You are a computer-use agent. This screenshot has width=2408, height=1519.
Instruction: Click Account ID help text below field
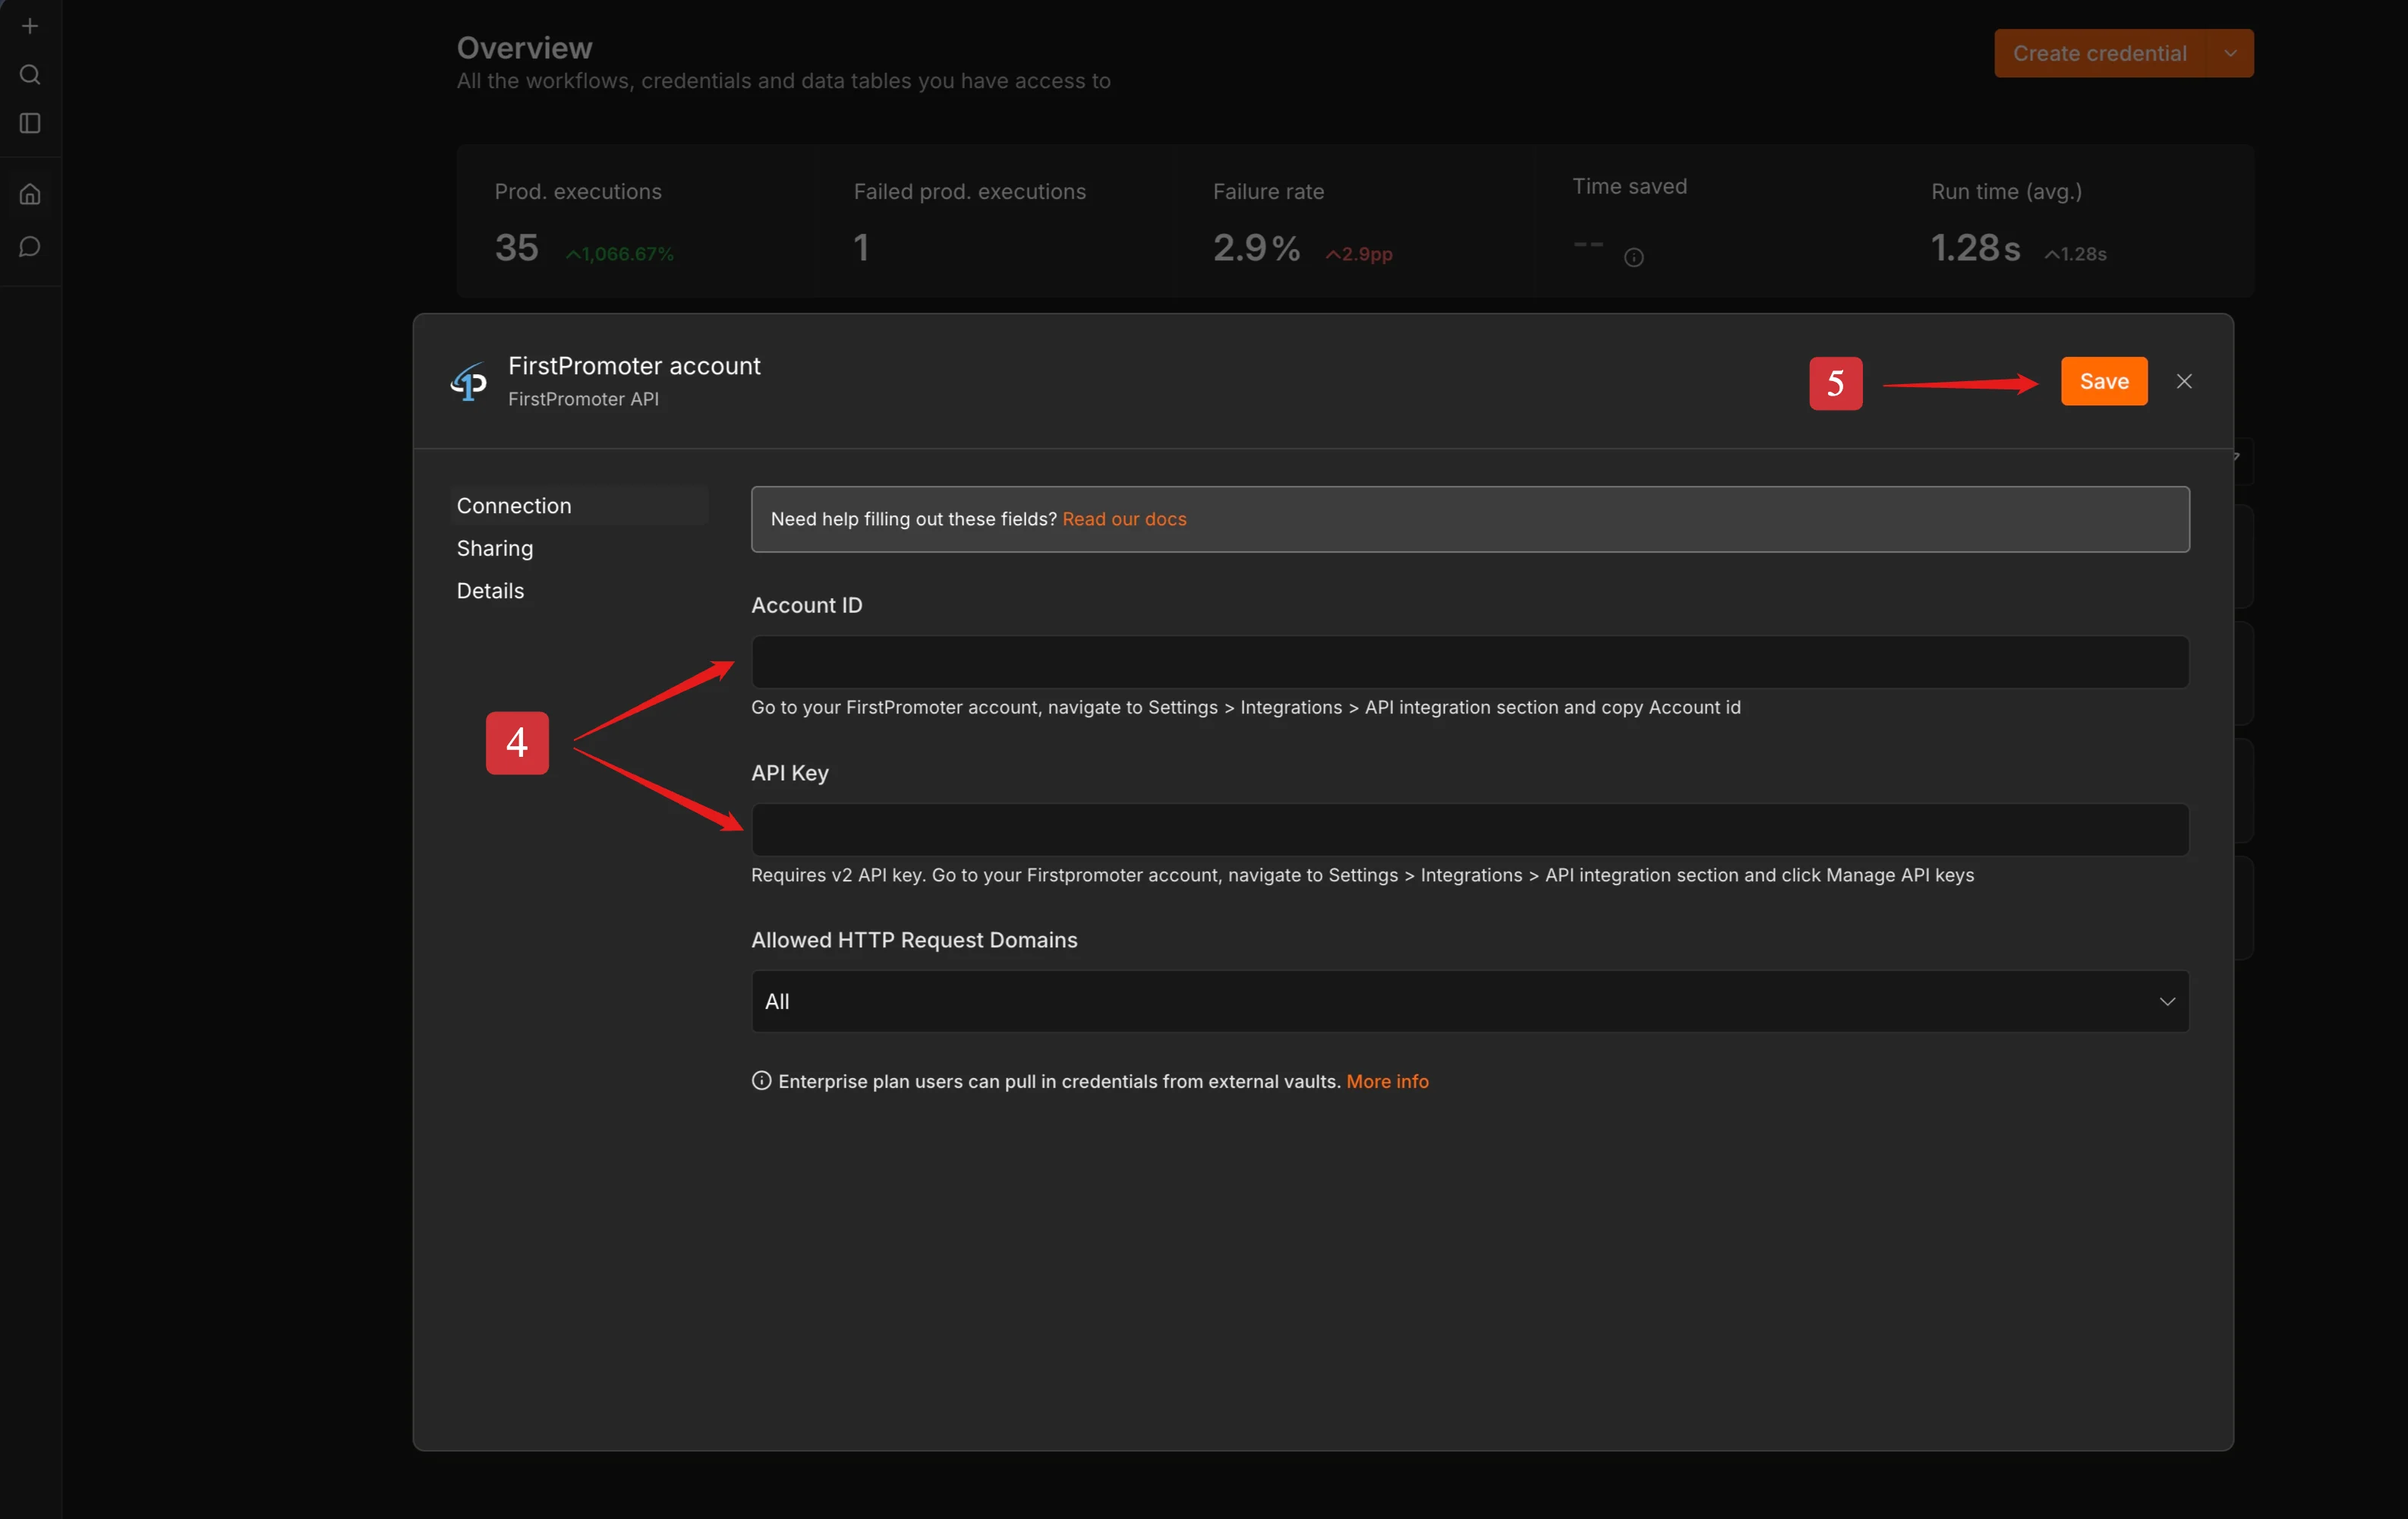tap(1245, 707)
